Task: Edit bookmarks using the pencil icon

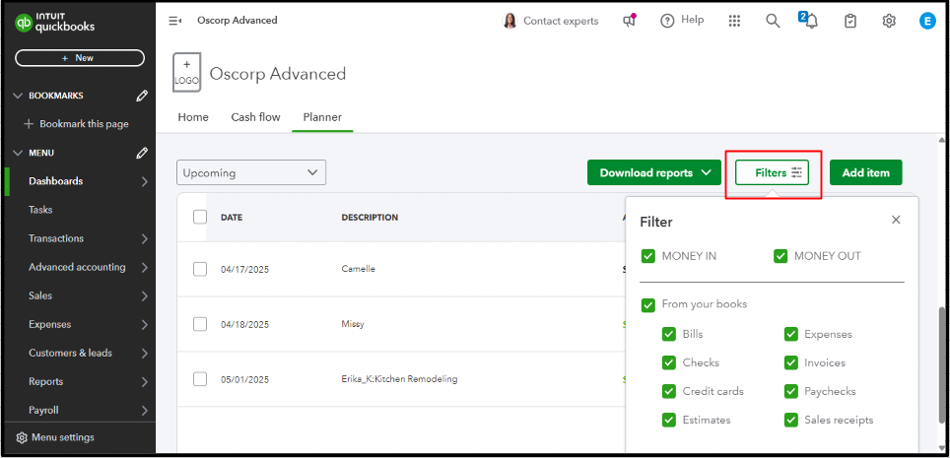Action: point(143,96)
